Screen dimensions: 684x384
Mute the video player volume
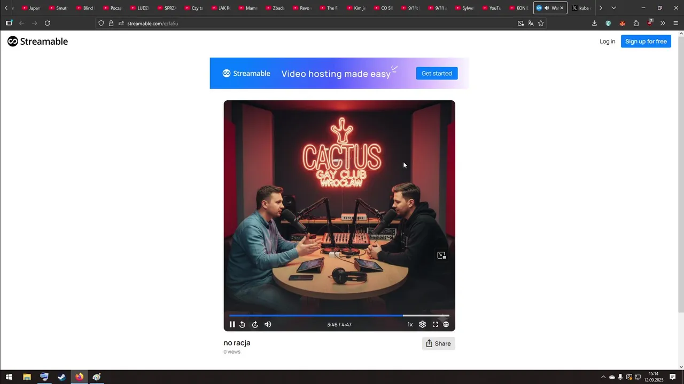(268, 324)
